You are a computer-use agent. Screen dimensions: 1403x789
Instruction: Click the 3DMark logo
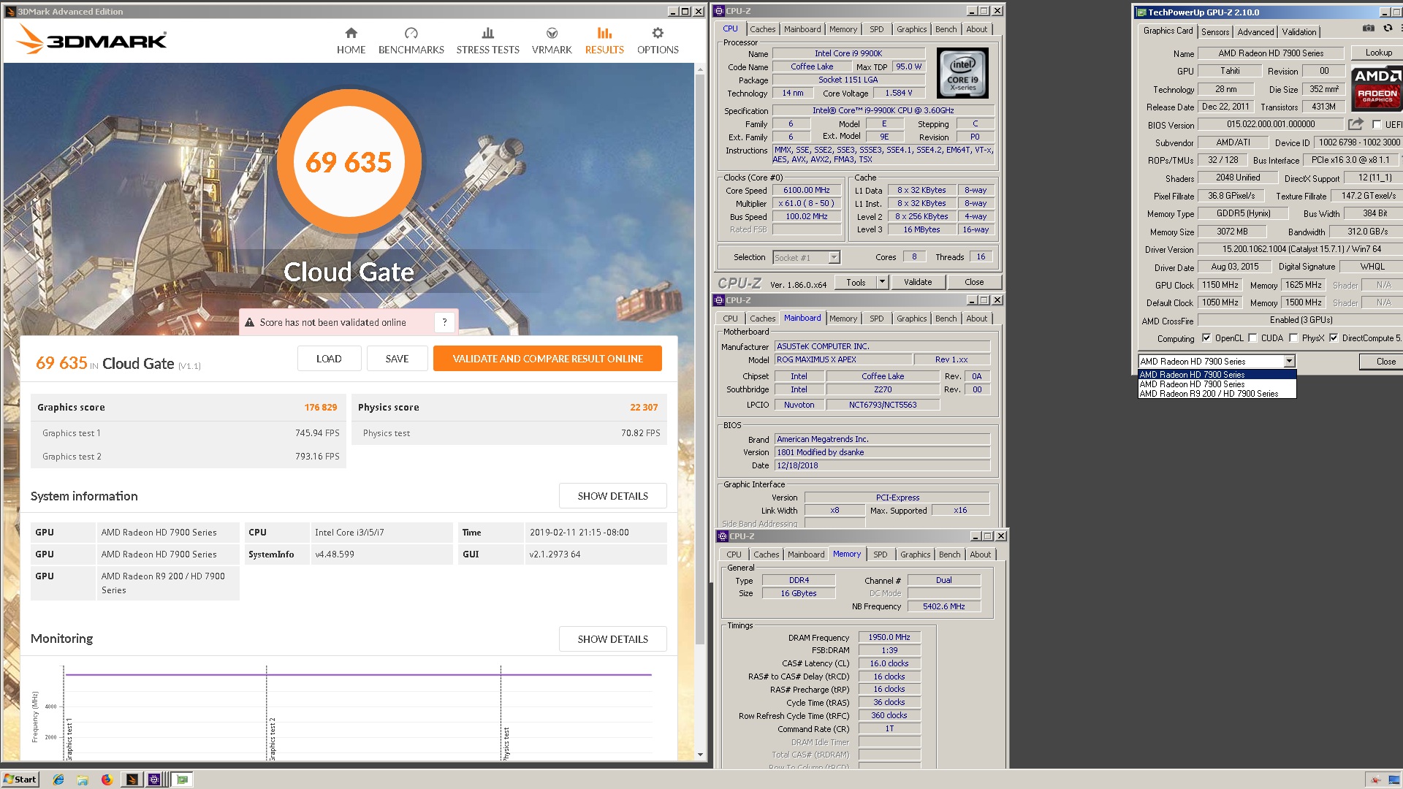pos(91,39)
